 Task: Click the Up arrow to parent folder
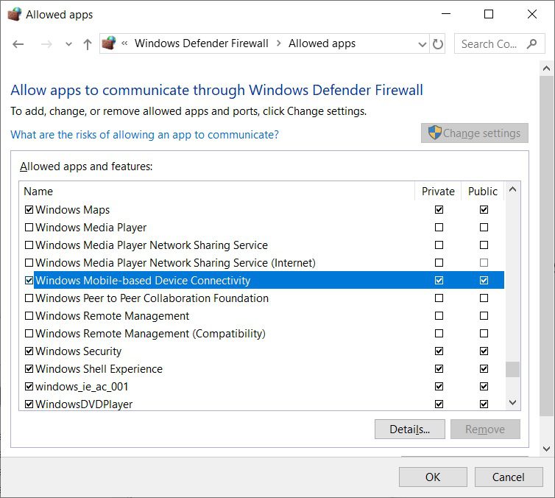point(88,44)
